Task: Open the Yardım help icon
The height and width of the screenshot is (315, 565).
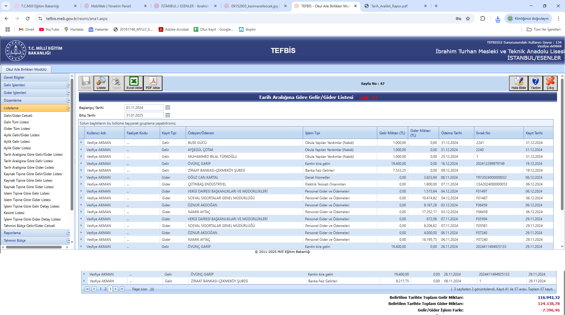Action: [535, 83]
